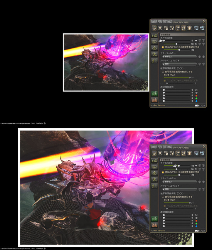Open the color filter dropdown in upper panel

tap(180, 57)
